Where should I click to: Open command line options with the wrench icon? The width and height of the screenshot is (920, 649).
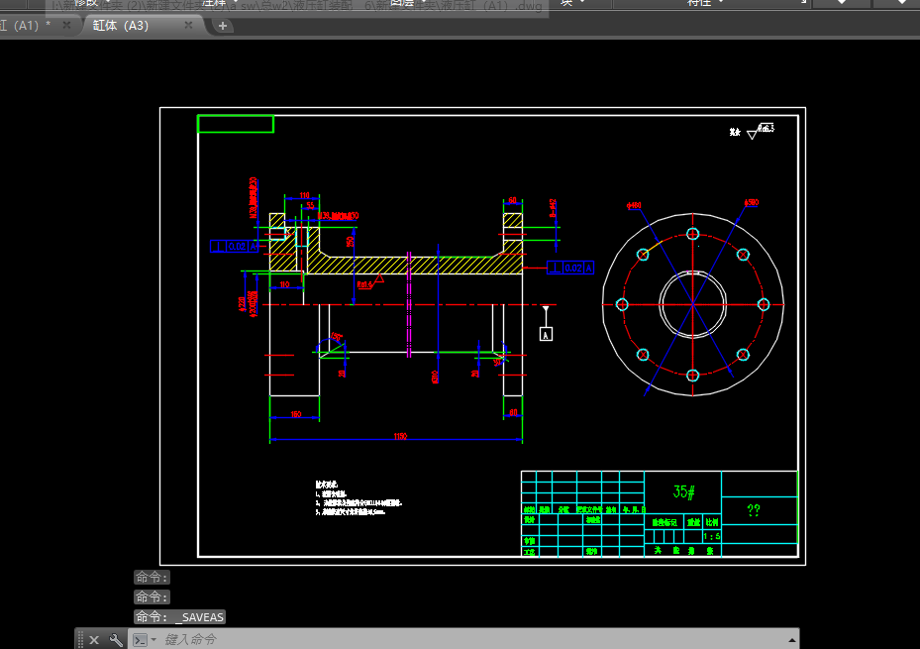coord(116,639)
